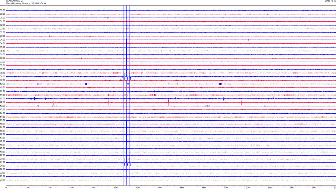The width and height of the screenshot is (336, 189).
Task: Click the 10:30 row label
Action: coord(2,87)
